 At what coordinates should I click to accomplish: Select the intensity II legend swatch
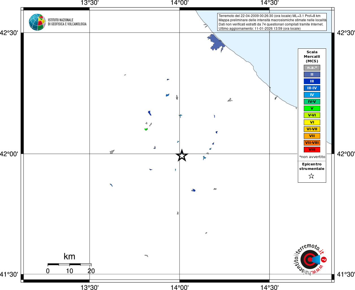[x=312, y=74]
